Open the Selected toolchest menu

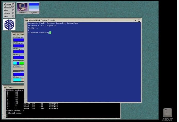click(x=9, y=7)
